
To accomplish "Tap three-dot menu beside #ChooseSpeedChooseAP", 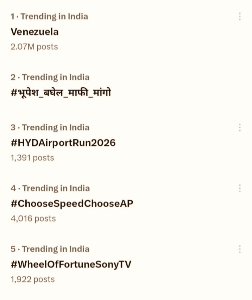I will click(x=240, y=188).
